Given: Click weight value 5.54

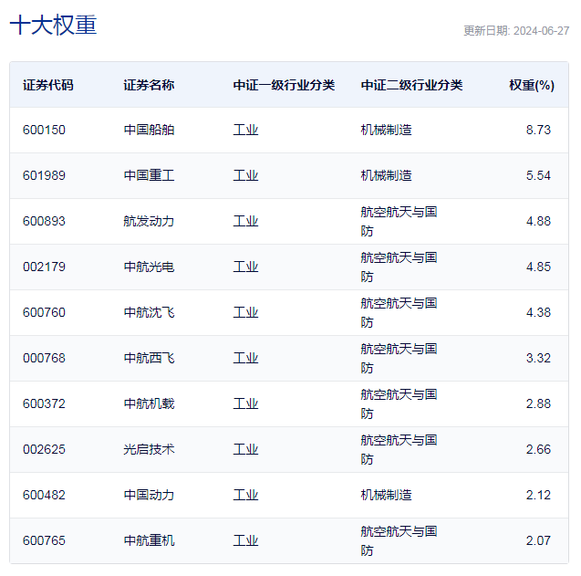Looking at the screenshot, I should (538, 175).
